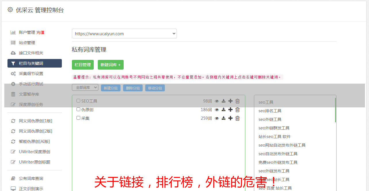Select the top keyword seo工具

[x=266, y=102]
